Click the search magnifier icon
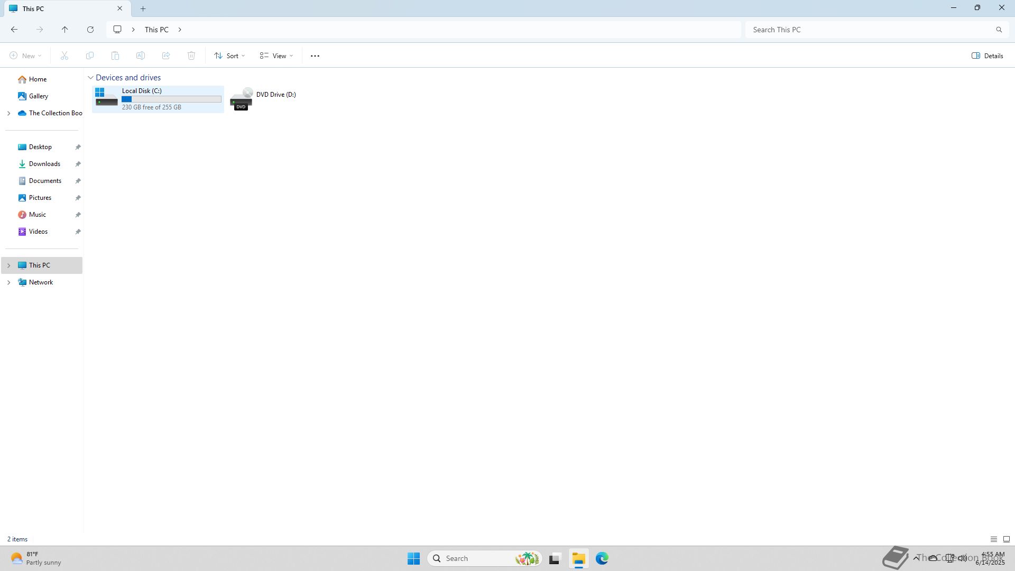1015x571 pixels. (x=999, y=30)
